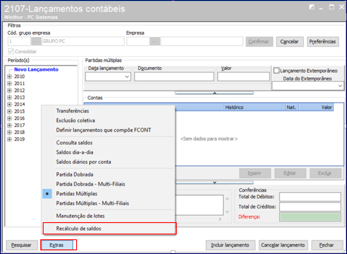Toggle Lançamento Extemporâneo checkbox
The width and height of the screenshot is (347, 254).
277,71
